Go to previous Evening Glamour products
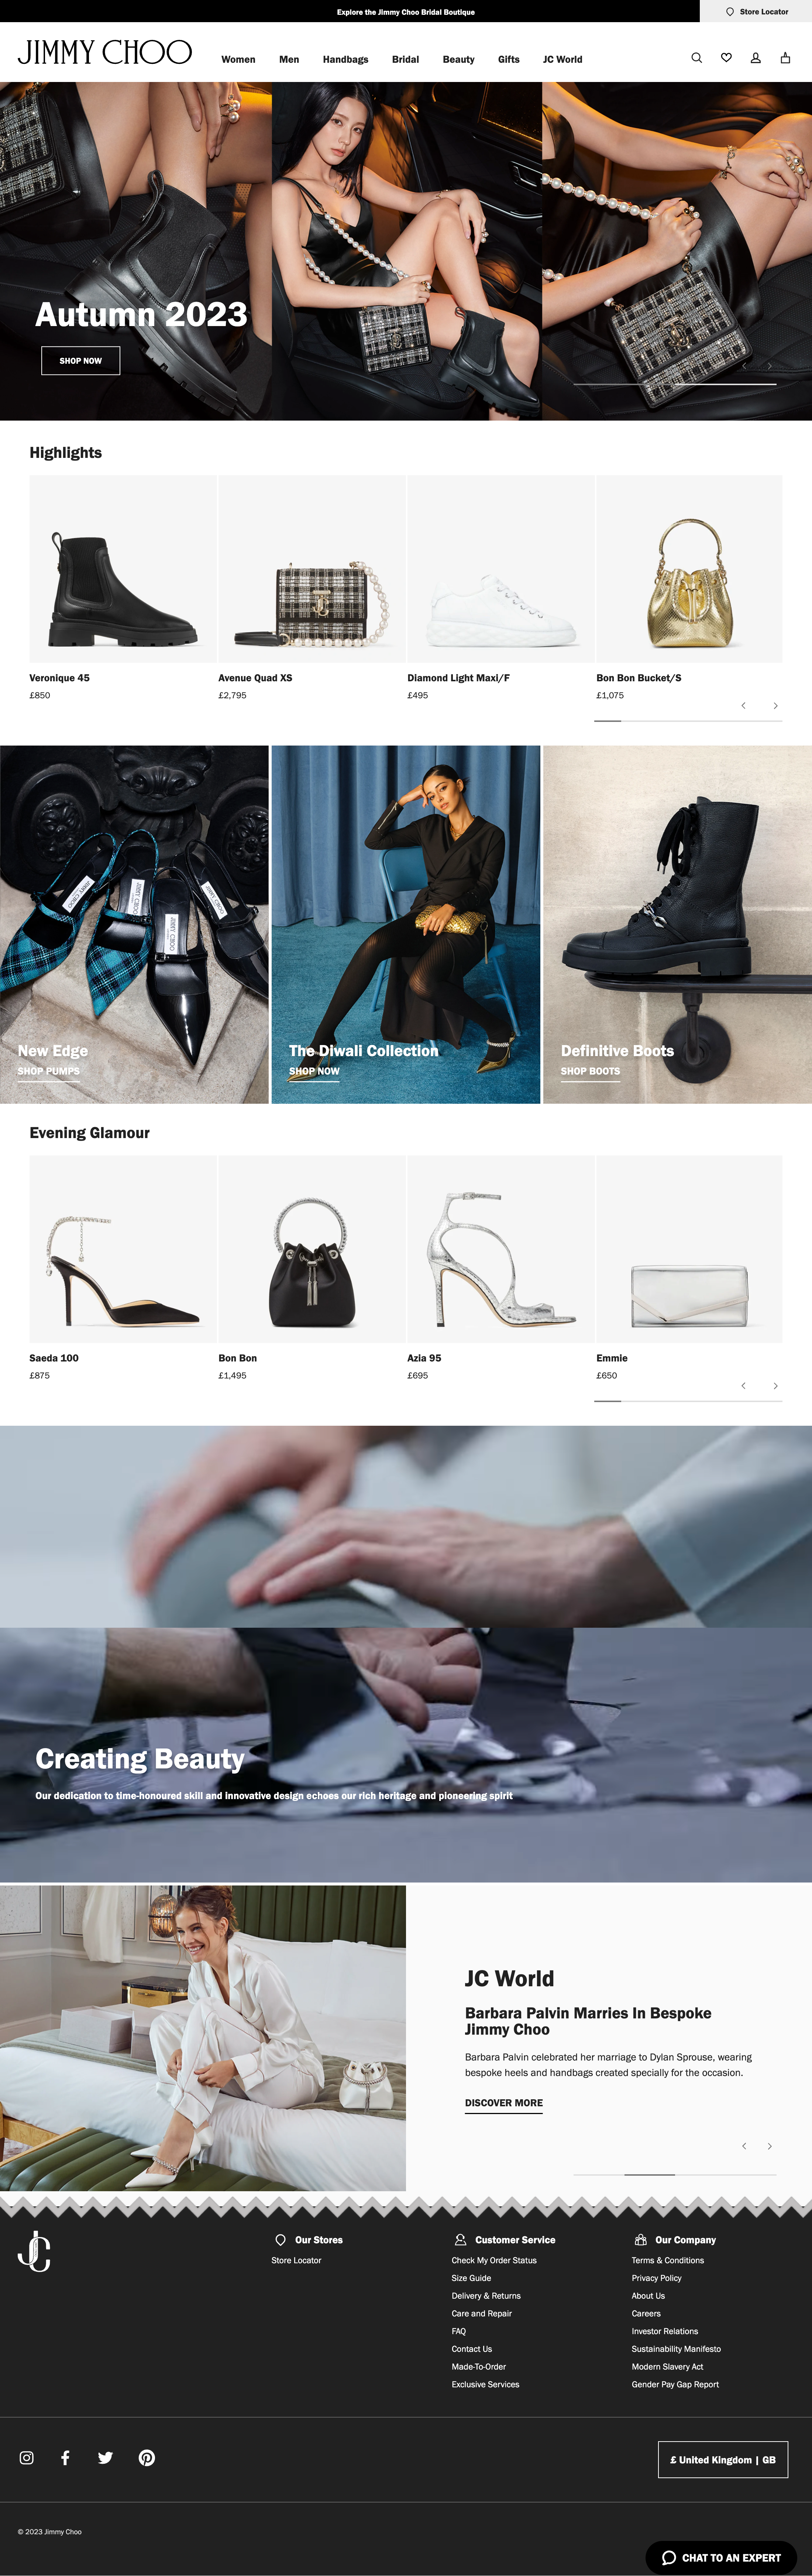Screen dimensions: 812x2576 point(743,1386)
